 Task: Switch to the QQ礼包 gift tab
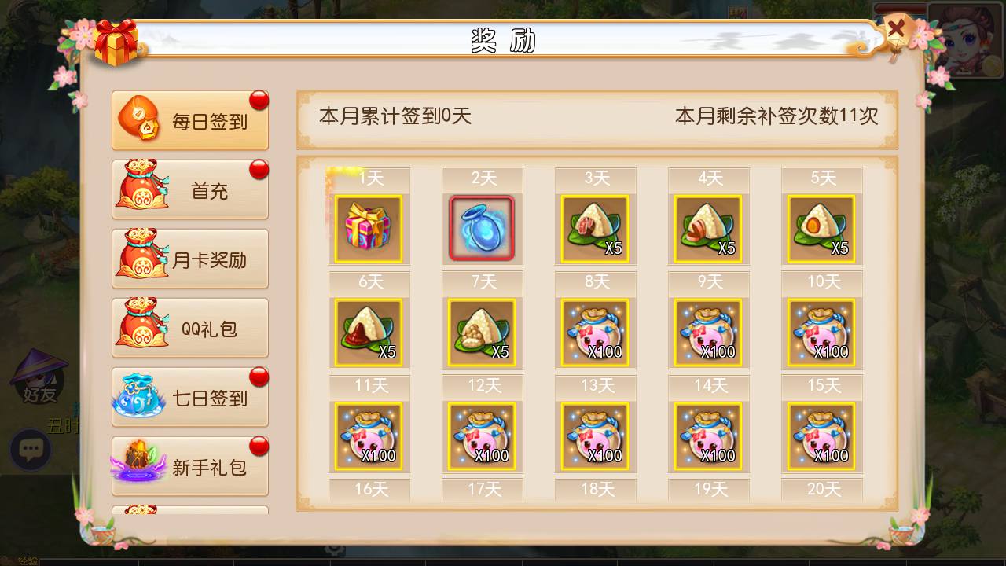tap(190, 328)
